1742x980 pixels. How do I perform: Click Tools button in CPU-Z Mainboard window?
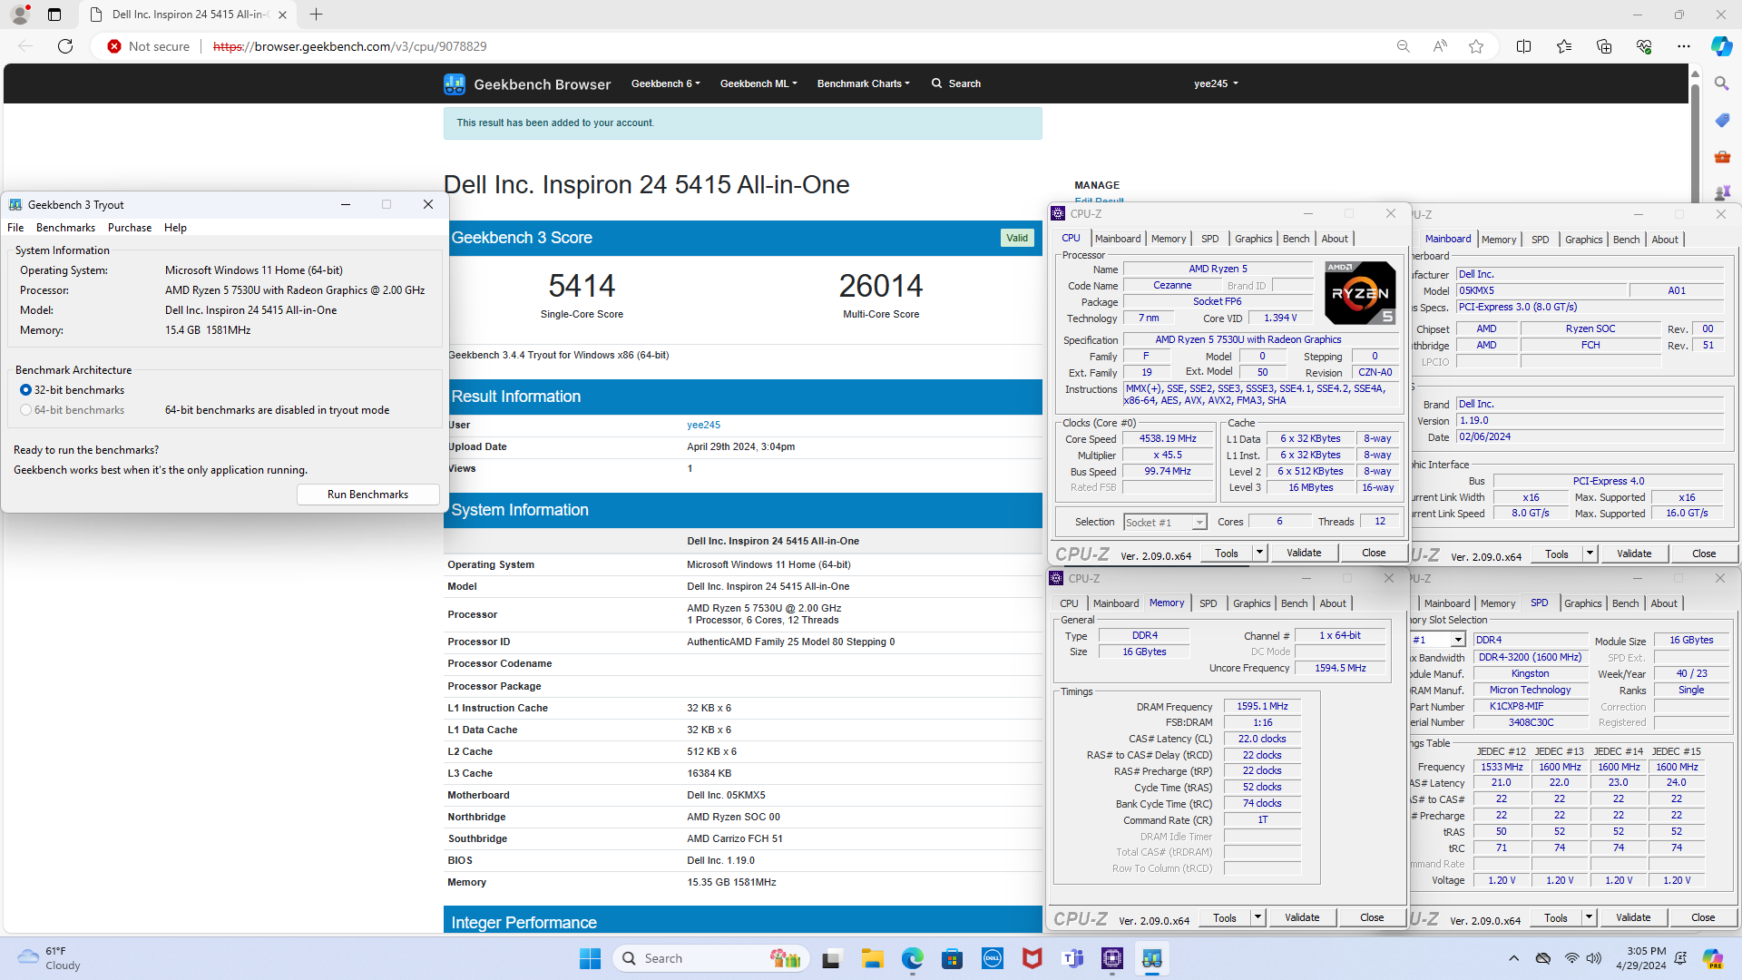[x=1556, y=554]
